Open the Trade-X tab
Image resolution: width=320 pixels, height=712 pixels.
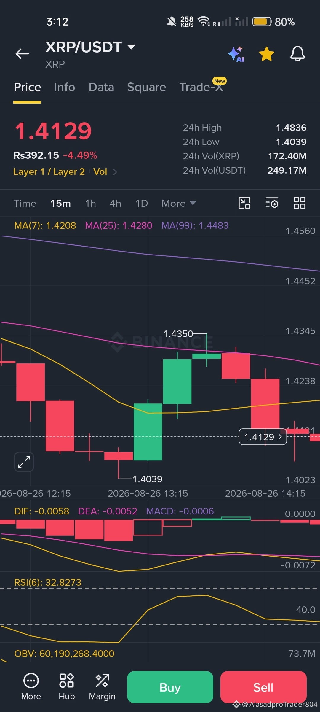pos(201,87)
